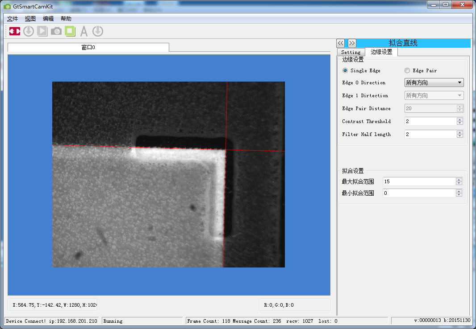This screenshot has width=476, height=329.
Task: Switch to the Setting tab
Action: [x=351, y=52]
